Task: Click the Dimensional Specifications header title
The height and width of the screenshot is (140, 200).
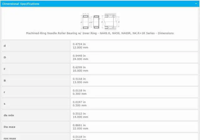Action: click(x=21, y=4)
